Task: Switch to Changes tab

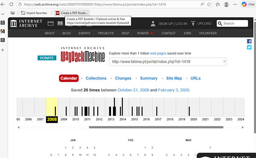Action: pyautogui.click(x=123, y=78)
